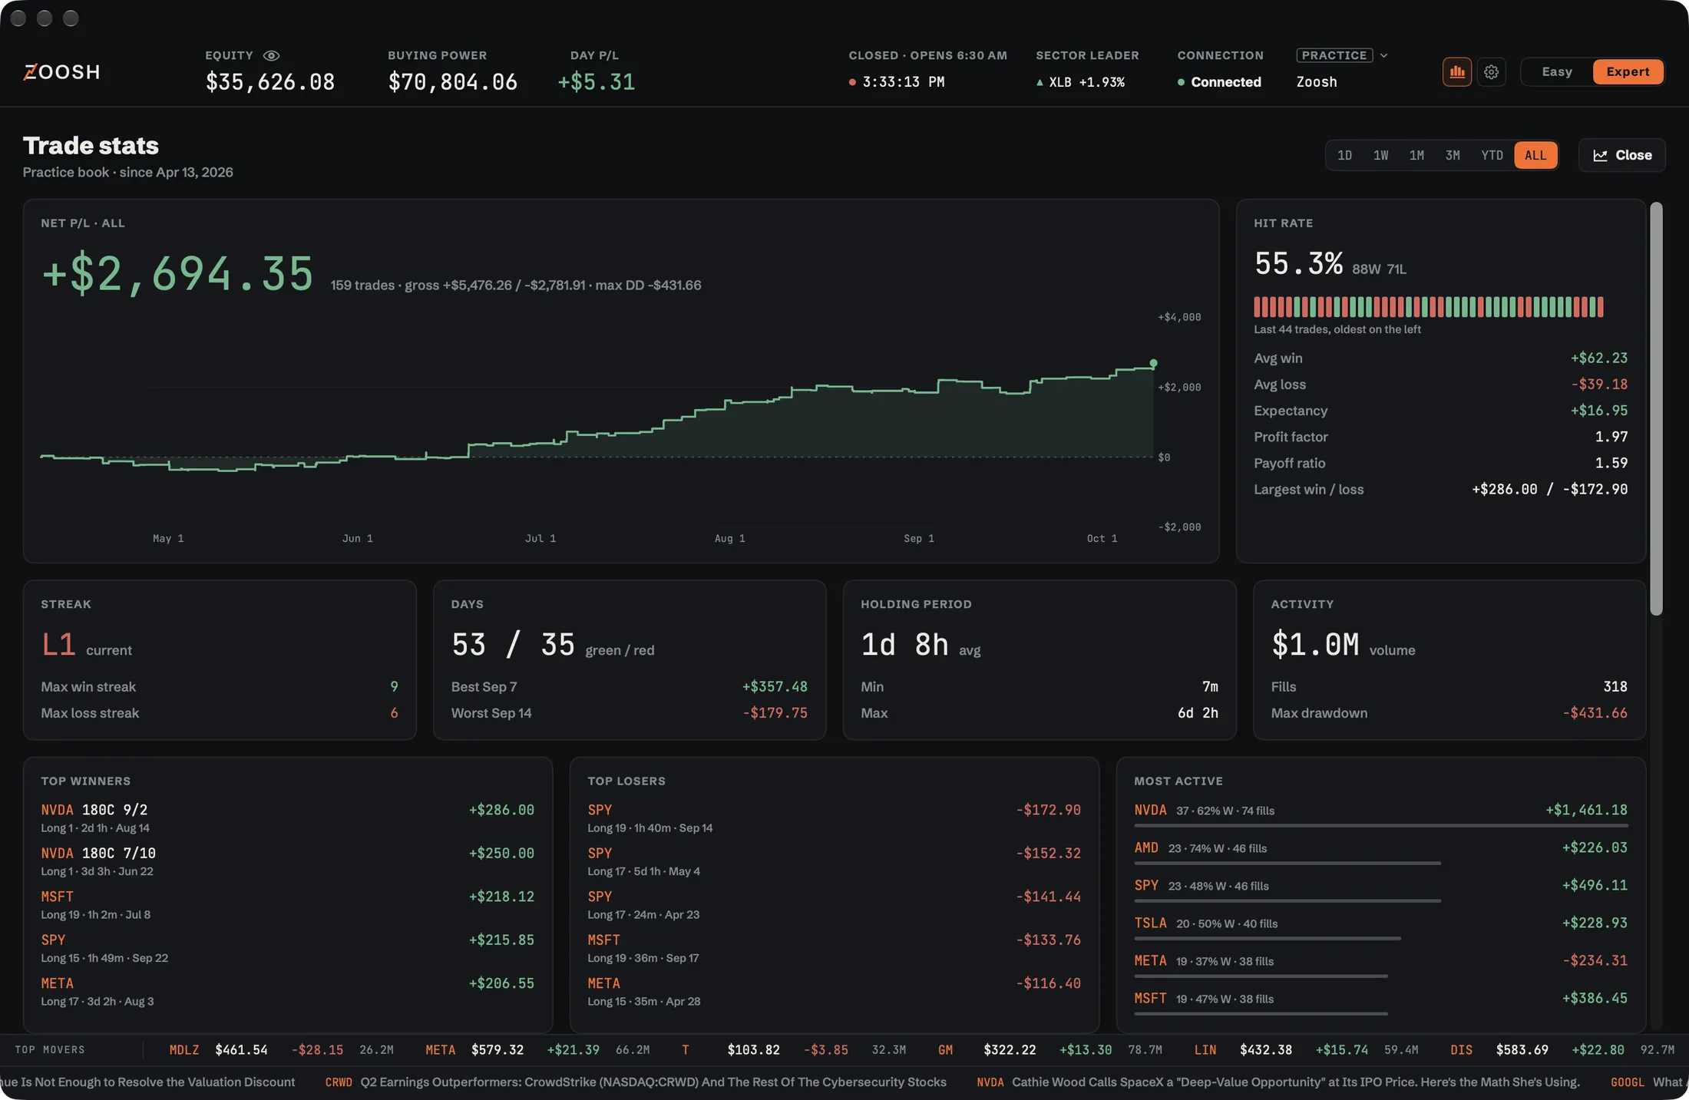Click the last-44-trades win/loss bar strip
This screenshot has width=1689, height=1100.
click(x=1428, y=307)
